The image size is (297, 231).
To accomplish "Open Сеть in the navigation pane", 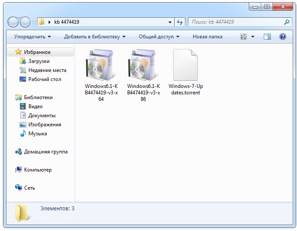I will [29, 188].
